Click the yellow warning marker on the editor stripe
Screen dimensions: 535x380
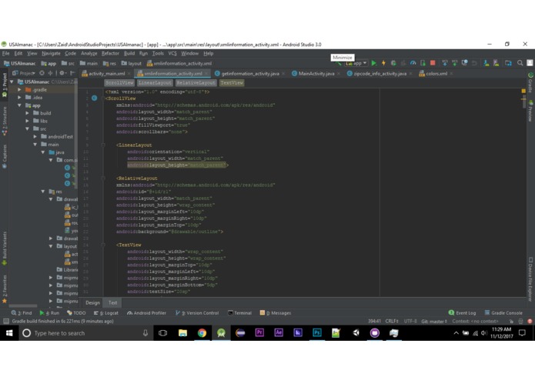point(523,91)
